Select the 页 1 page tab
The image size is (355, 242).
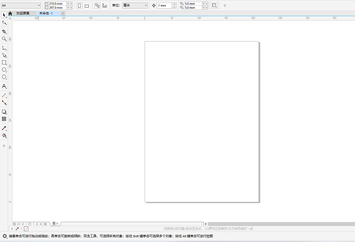pos(55,223)
